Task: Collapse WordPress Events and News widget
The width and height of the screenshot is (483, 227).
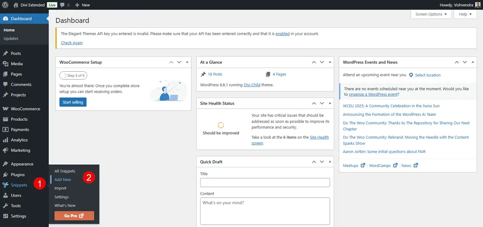Action: click(x=472, y=62)
